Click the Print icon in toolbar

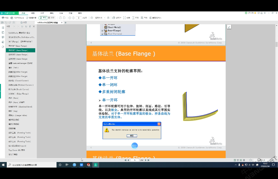(x=5, y=18)
